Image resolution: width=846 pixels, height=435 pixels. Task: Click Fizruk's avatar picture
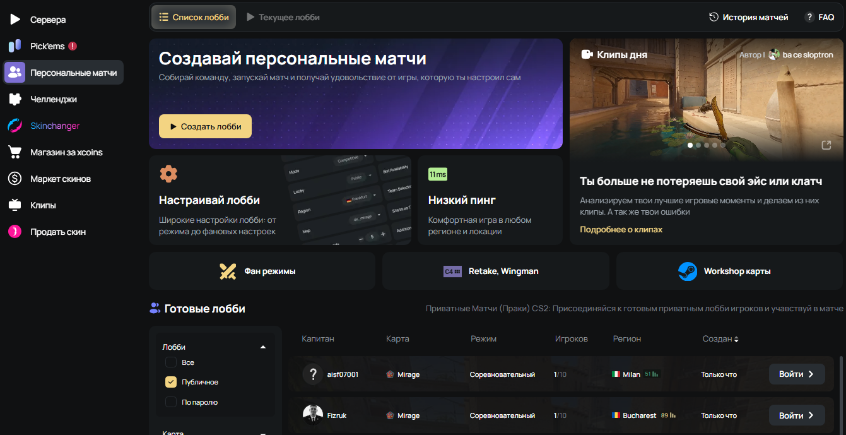(x=312, y=415)
